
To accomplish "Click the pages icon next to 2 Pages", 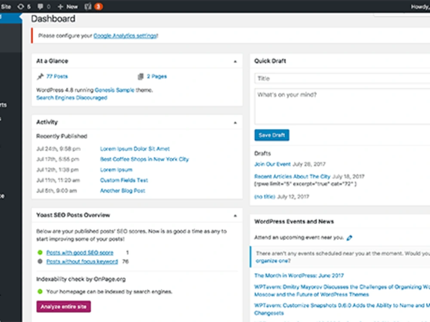I will (x=141, y=76).
